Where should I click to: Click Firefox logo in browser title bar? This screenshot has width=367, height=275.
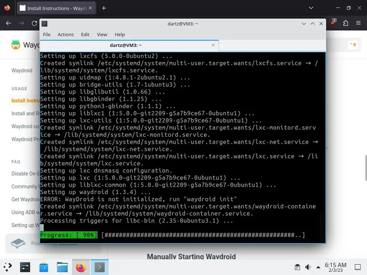coord(7,8)
